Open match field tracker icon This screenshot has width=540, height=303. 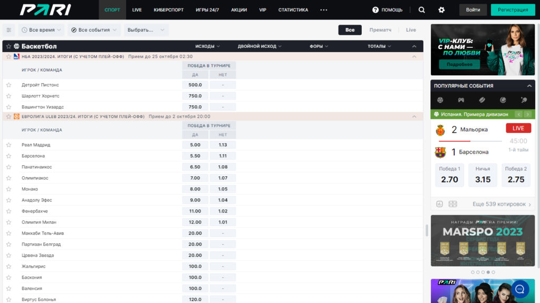coord(453,204)
